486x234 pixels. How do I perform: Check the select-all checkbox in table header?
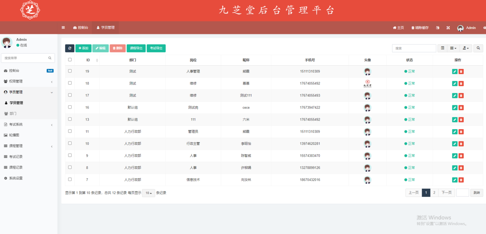[x=70, y=60]
